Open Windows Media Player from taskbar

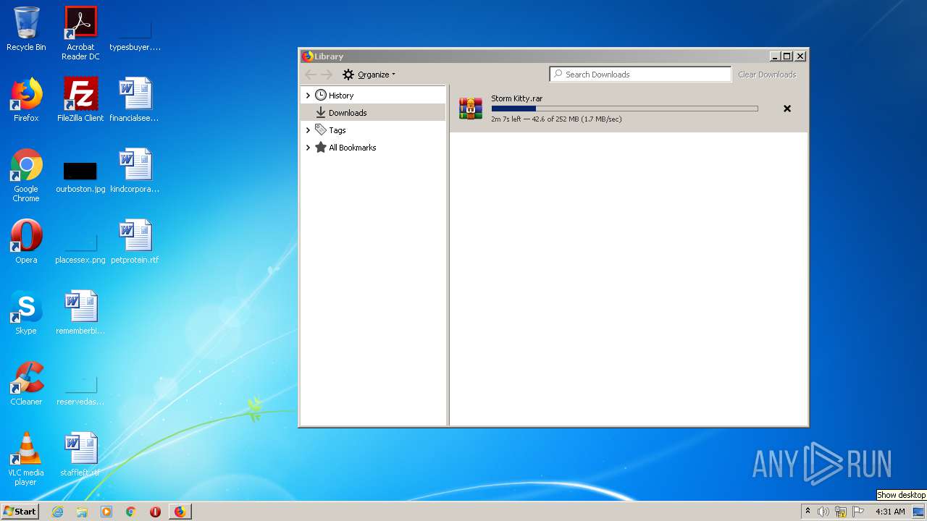106,512
